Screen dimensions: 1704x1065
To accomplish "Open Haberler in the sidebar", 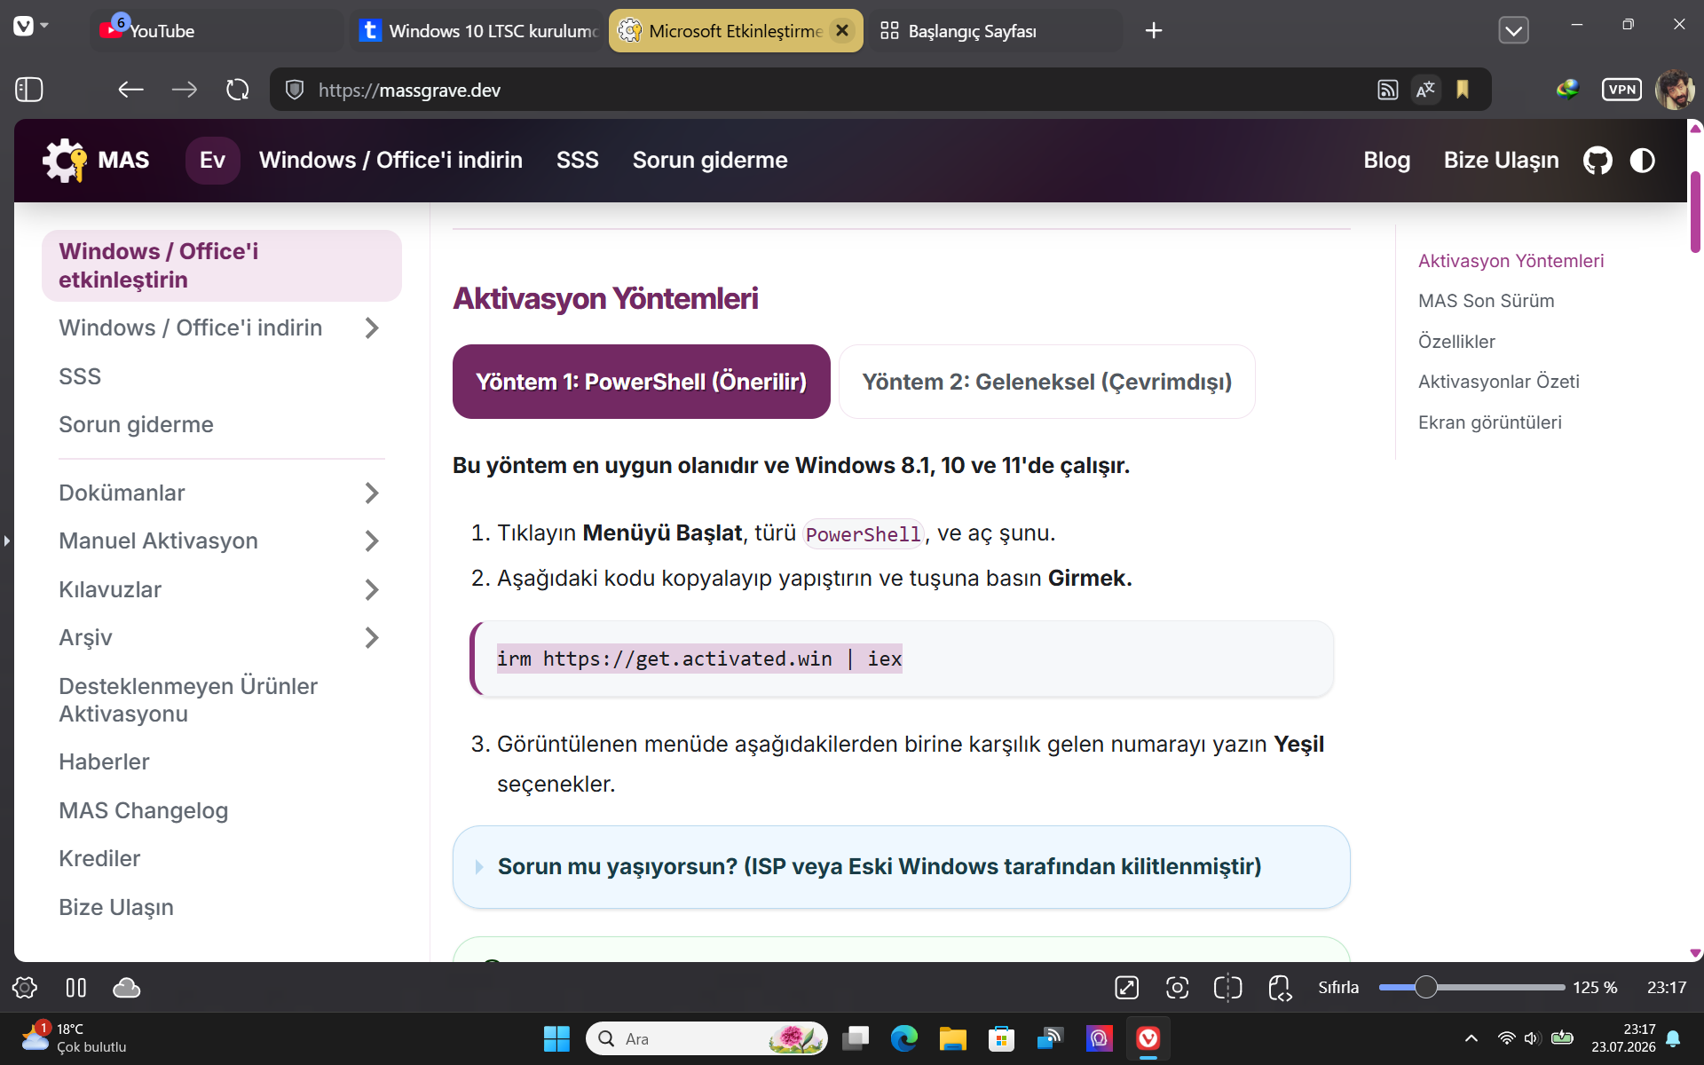I will click(104, 761).
